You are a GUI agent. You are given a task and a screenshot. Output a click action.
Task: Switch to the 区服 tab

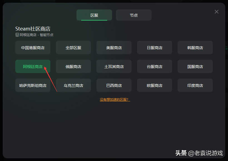tap(94, 15)
